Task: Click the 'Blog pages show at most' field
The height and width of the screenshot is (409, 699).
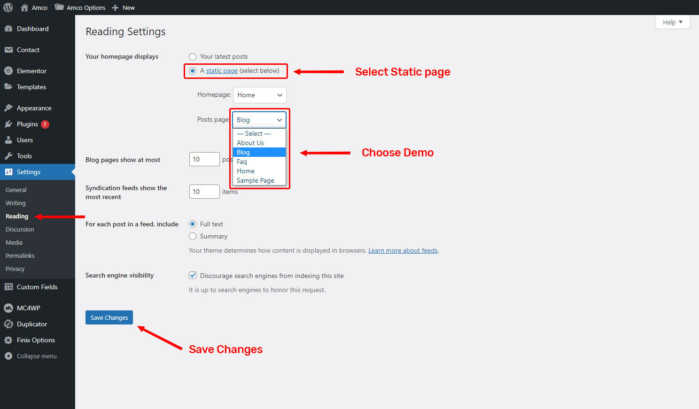Action: pyautogui.click(x=204, y=159)
